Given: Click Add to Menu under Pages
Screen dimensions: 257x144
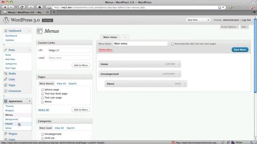Looking at the screenshot, I should pyautogui.click(x=81, y=110).
